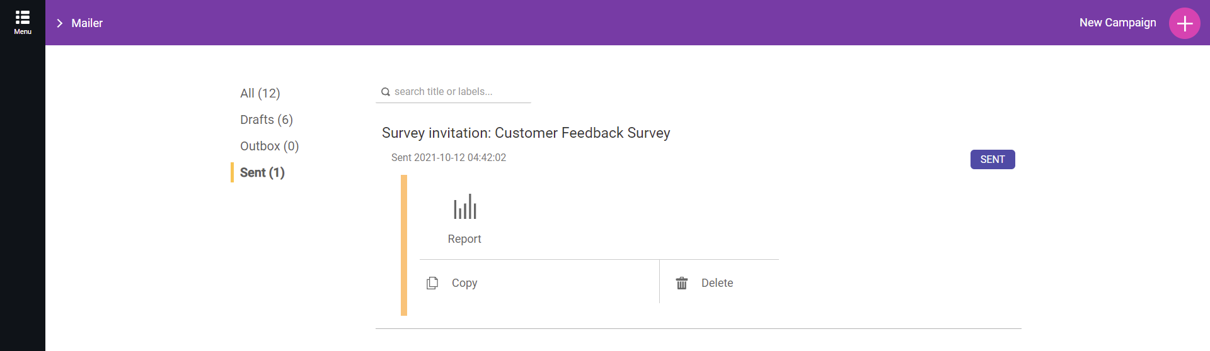Click the Copy text label
Viewport: 1210px width, 351px height.
[x=464, y=283]
